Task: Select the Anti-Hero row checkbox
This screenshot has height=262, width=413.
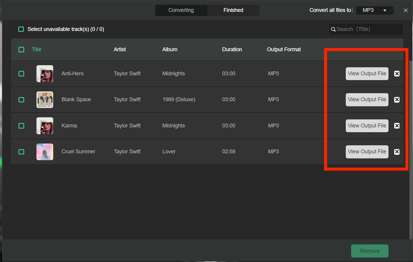Action: (21, 74)
